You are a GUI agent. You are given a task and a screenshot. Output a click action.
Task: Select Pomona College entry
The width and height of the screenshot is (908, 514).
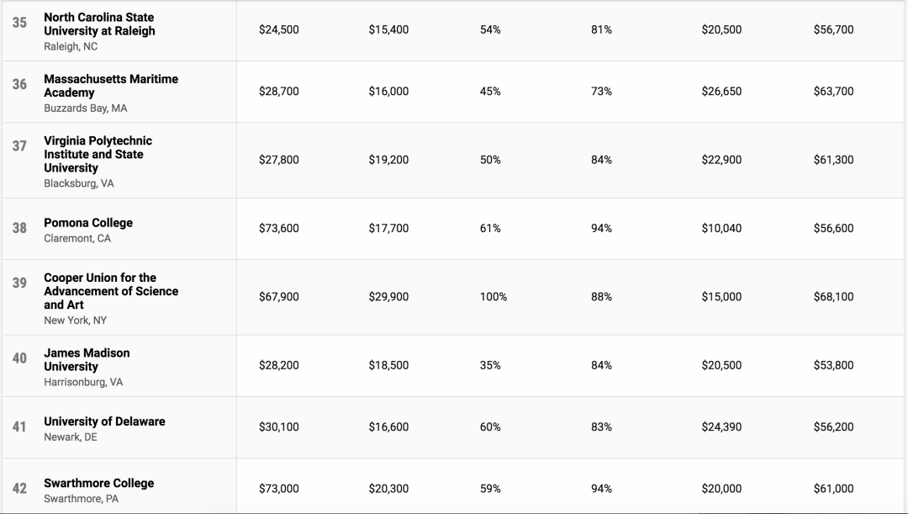pyautogui.click(x=88, y=223)
